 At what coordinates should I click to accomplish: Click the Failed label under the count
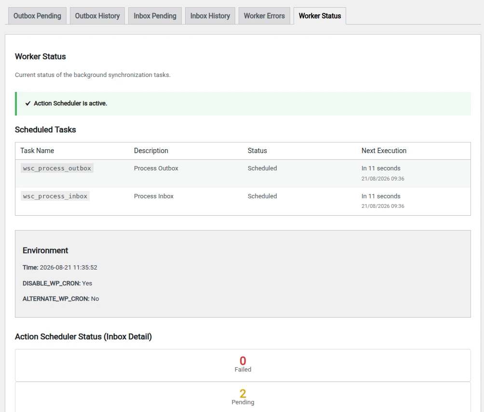tap(243, 370)
